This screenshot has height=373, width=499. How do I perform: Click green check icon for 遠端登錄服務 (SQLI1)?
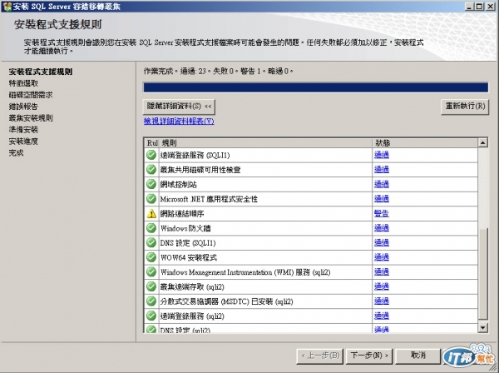click(151, 155)
